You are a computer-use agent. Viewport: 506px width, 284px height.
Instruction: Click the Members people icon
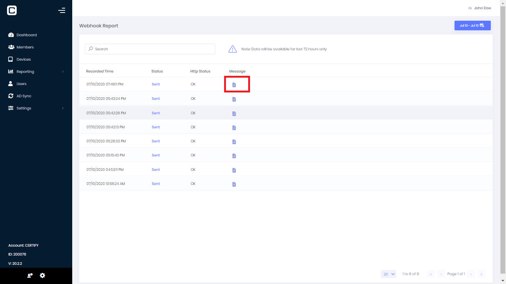[x=11, y=47]
